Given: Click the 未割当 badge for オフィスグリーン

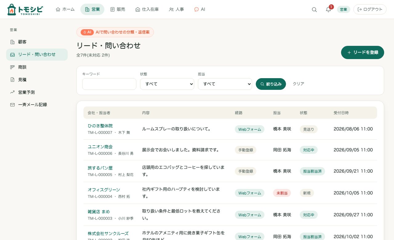Looking at the screenshot, I should 282,193.
